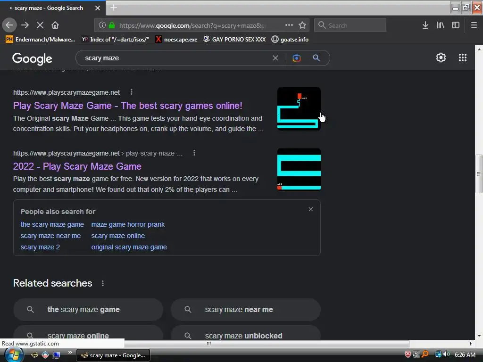Screen dimensions: 483x362
Task: Select 'original scary maze game' suggestion
Action: [129, 247]
